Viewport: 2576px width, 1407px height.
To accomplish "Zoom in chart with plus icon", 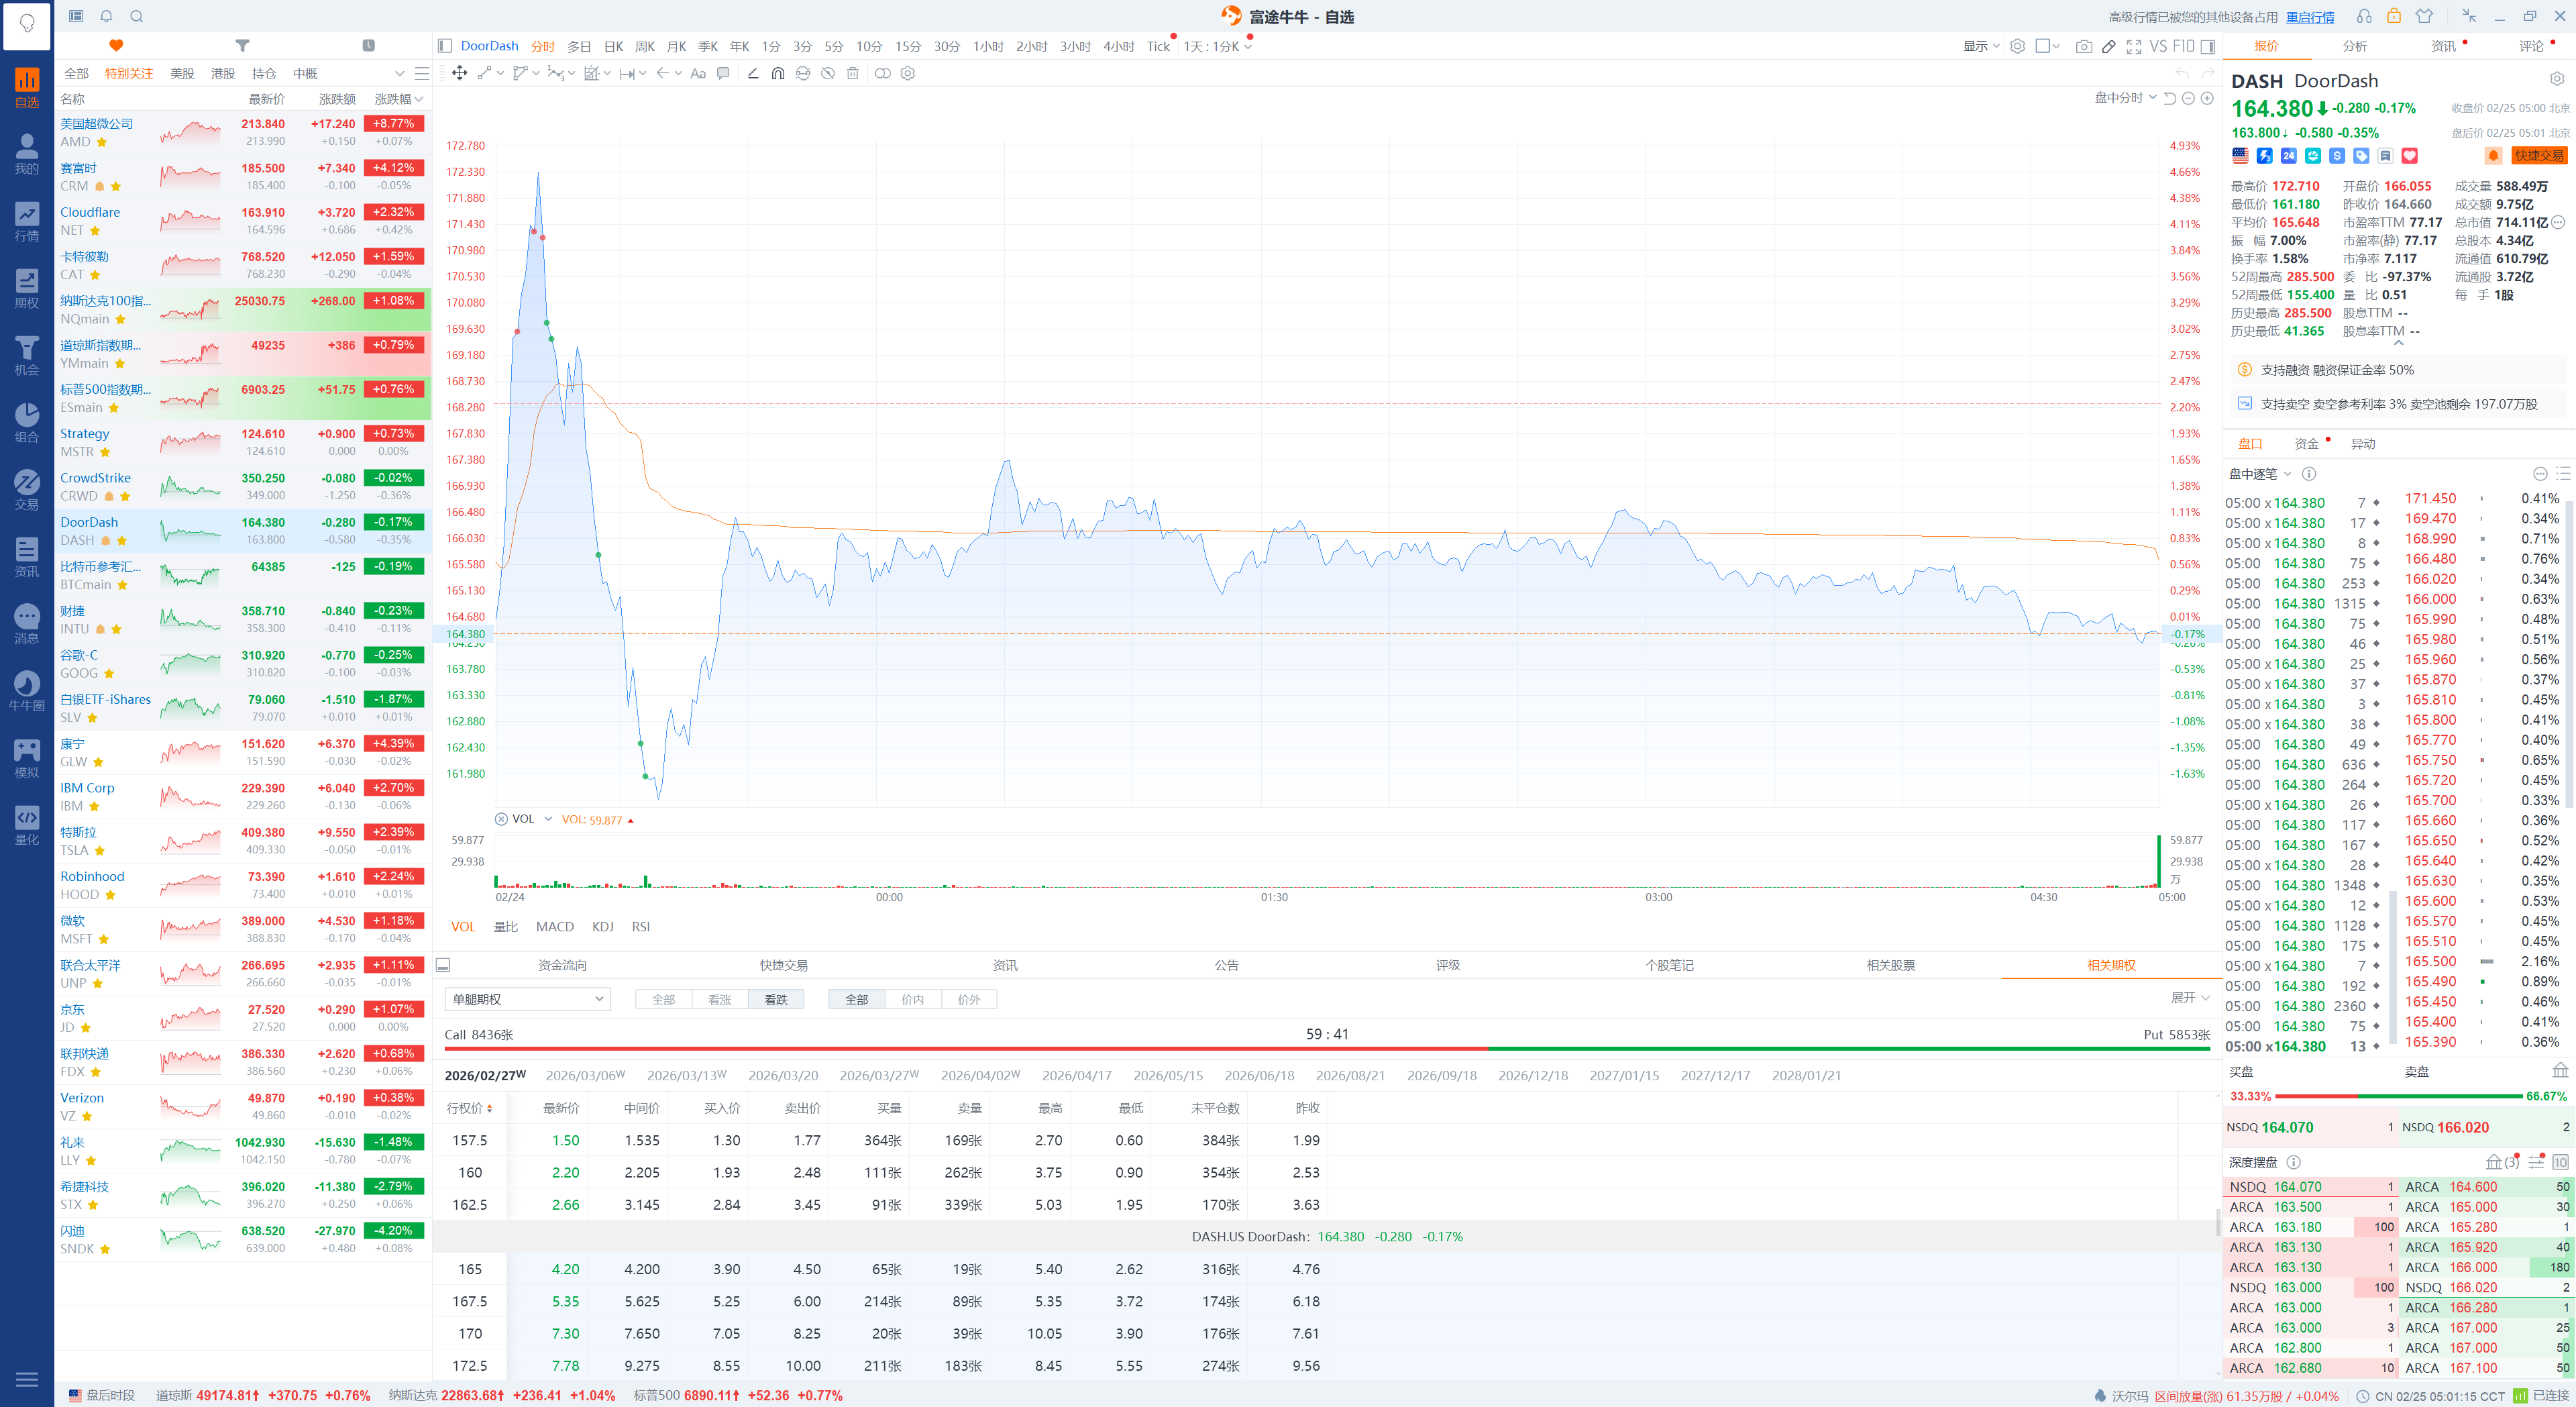I will click(2207, 98).
